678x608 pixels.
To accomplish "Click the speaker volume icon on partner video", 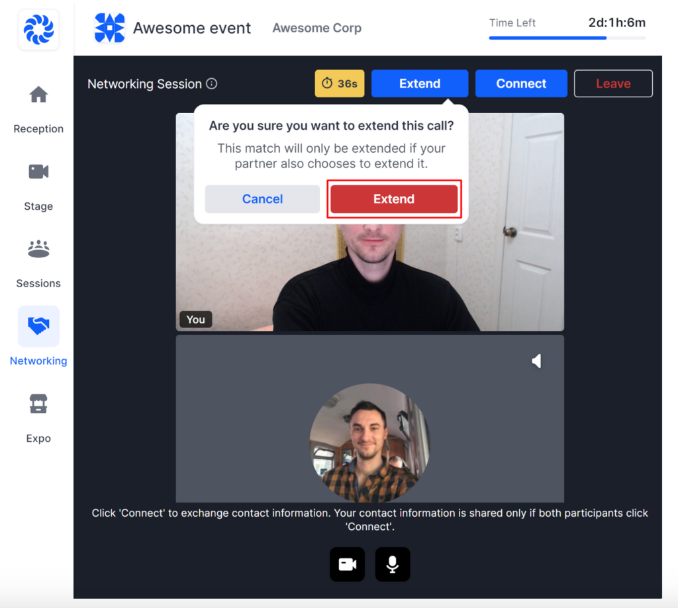I will tap(536, 361).
